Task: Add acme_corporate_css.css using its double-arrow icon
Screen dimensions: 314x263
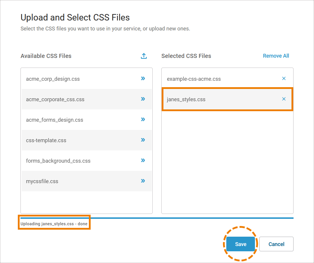Action: [143, 99]
